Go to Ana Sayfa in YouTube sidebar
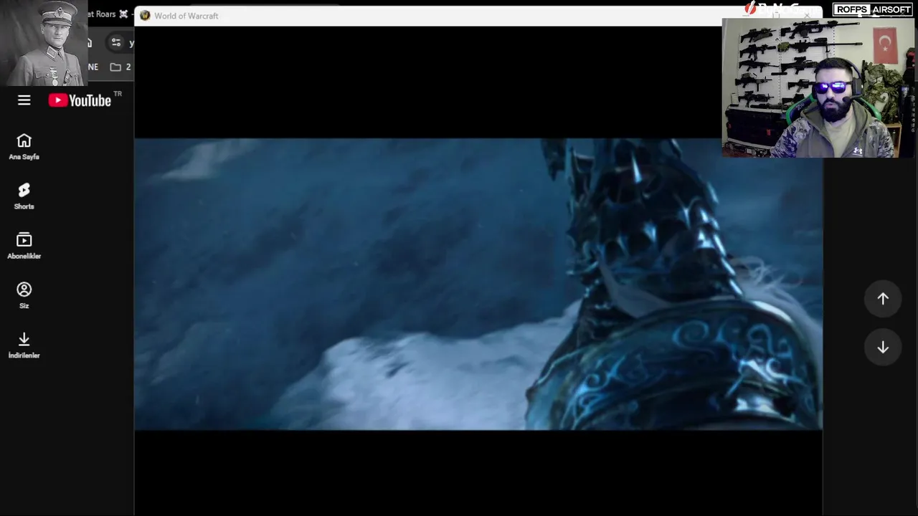 [24, 147]
